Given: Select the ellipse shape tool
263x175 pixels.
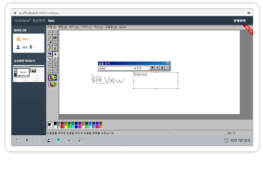Looking at the screenshot, I should click(x=50, y=70).
